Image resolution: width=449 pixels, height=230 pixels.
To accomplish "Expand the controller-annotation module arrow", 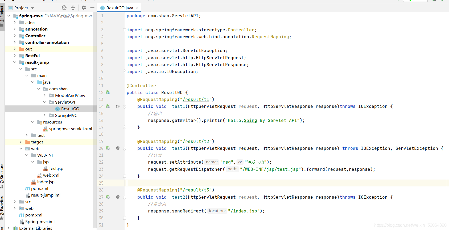I will pyautogui.click(x=15, y=42).
